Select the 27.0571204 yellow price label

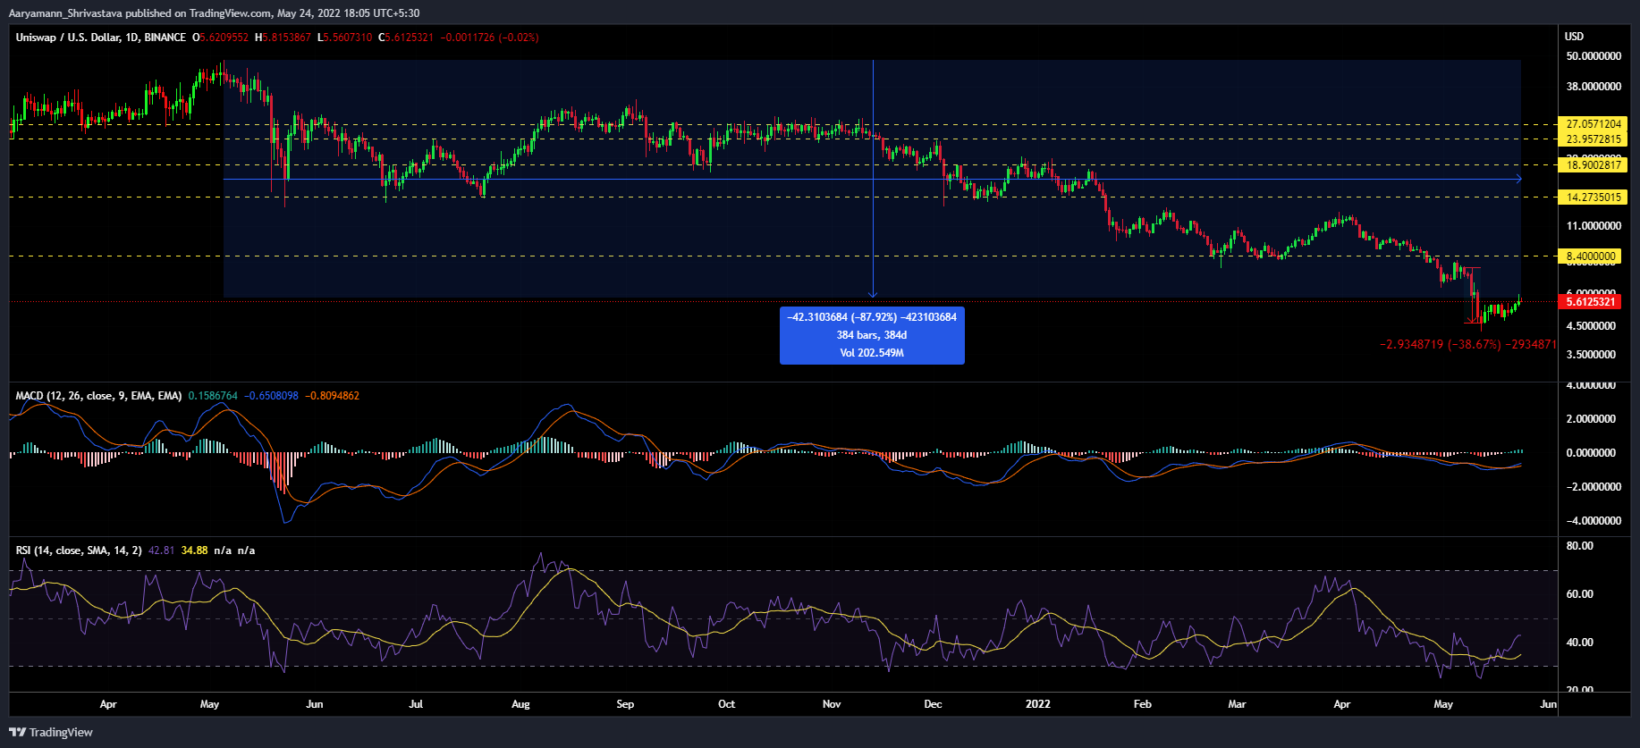[1593, 124]
